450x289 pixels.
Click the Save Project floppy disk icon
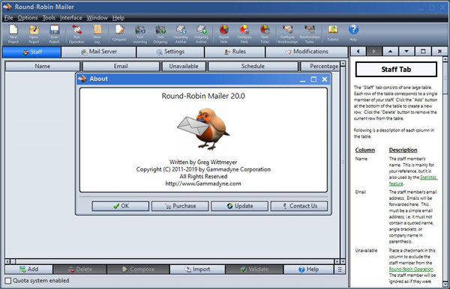click(x=54, y=34)
